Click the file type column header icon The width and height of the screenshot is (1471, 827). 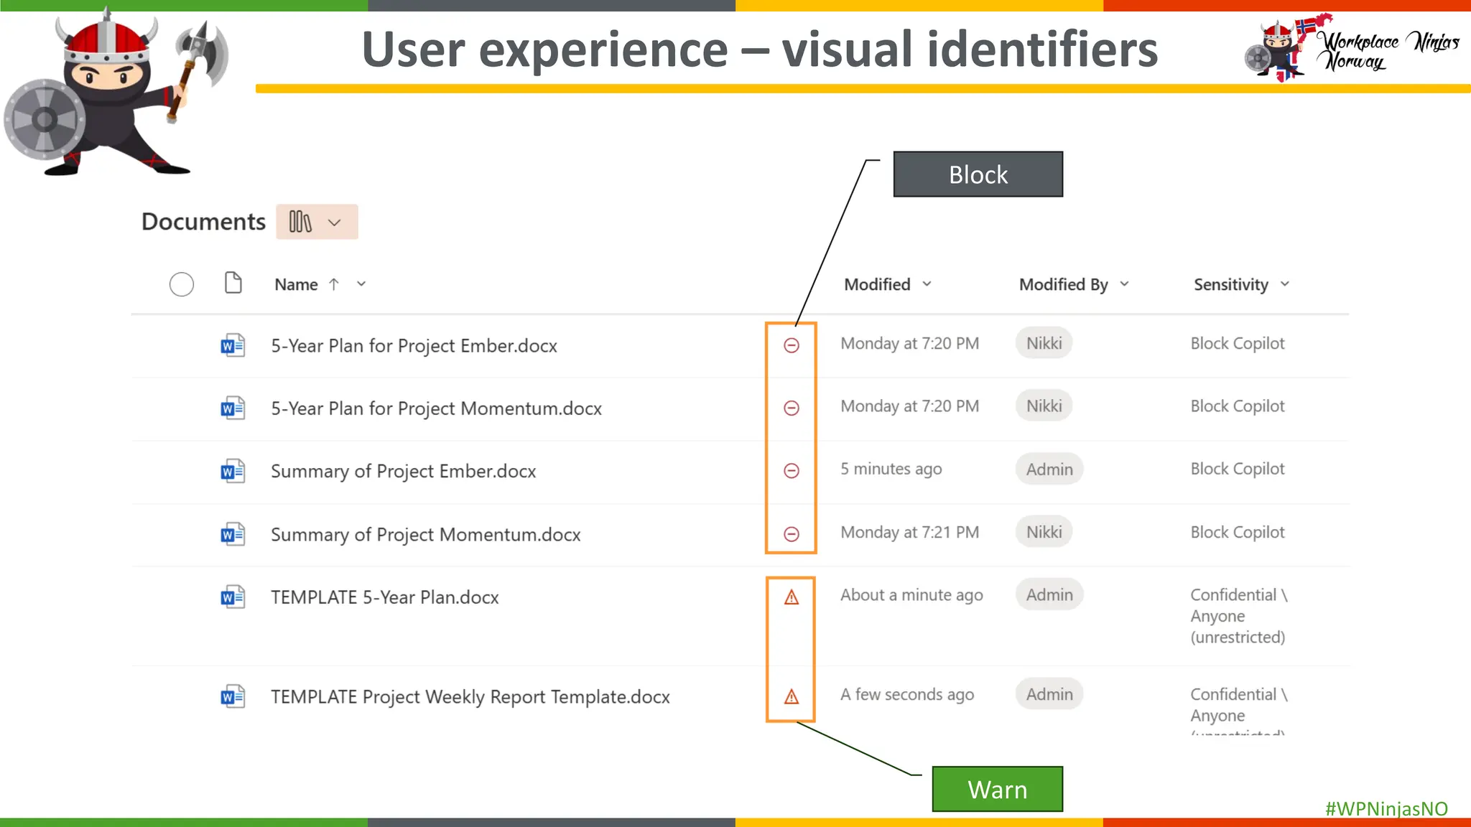(233, 284)
